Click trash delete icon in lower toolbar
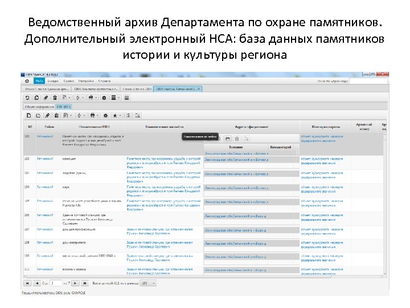 [56, 115]
